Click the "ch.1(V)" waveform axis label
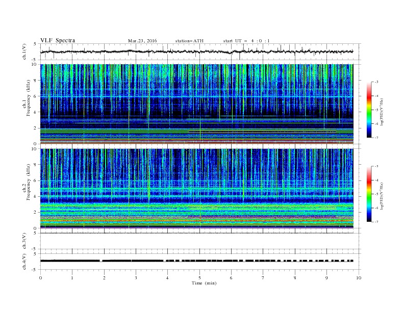Screen dimensions: 404x312 pos(24,51)
